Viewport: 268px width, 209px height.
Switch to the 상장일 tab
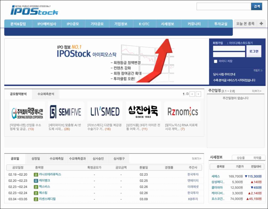36,158
